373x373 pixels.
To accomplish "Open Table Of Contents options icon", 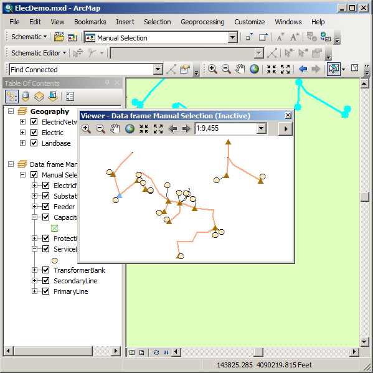I will pyautogui.click(x=70, y=97).
